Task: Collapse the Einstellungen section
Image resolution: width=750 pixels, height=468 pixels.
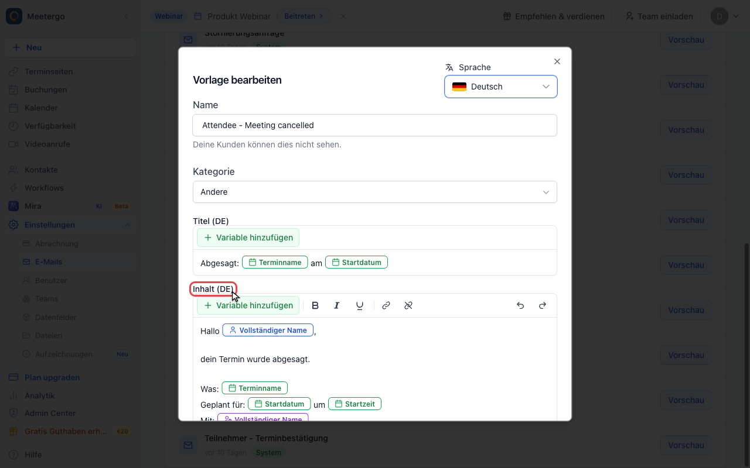Action: point(128,225)
